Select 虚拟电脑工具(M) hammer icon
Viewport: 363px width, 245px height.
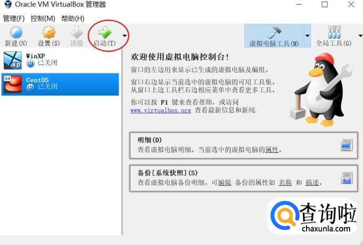[x=274, y=32]
